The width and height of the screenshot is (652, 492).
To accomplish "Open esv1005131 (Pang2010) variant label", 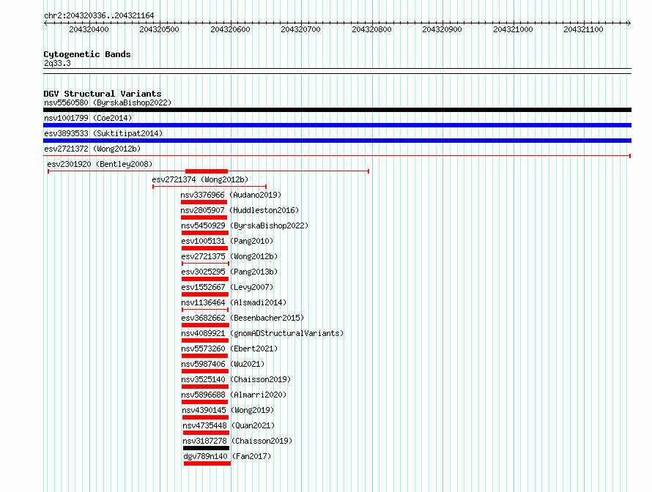I will click(x=227, y=241).
